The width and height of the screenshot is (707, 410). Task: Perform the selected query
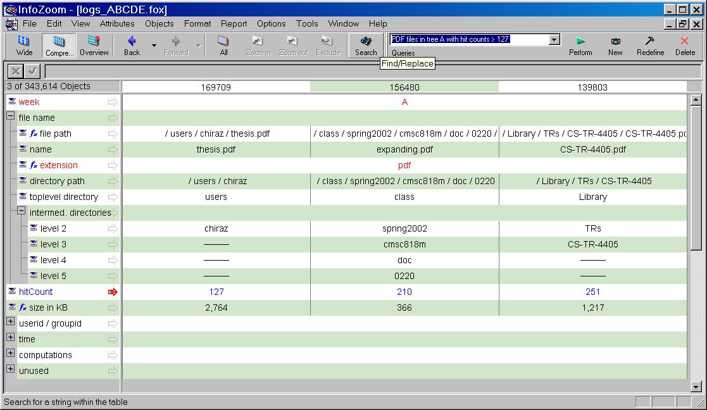coord(580,46)
